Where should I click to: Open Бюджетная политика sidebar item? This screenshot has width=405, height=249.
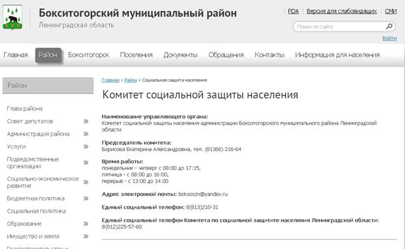pos(36,198)
